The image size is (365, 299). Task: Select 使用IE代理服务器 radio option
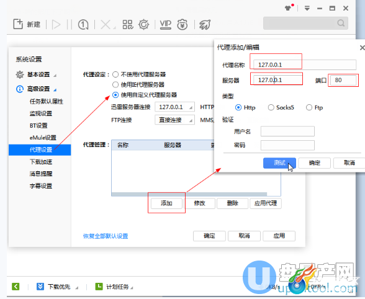(115, 84)
